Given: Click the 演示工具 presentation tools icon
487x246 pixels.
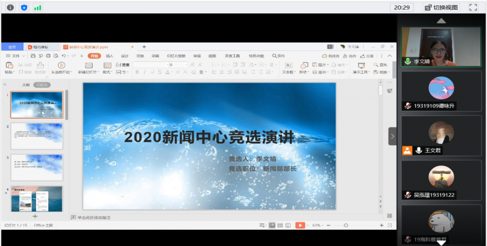Looking at the screenshot, I should [x=361, y=65].
